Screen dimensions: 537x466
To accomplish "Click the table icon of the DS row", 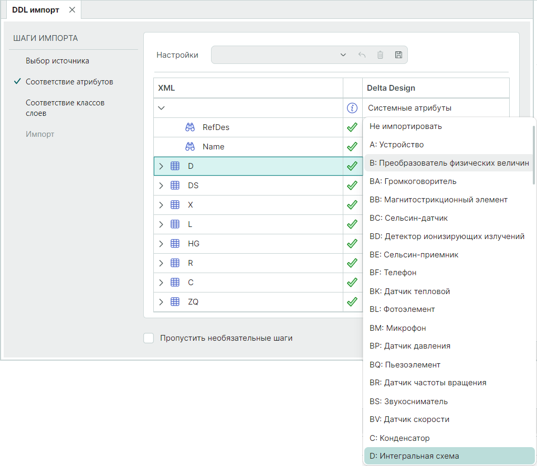I will point(175,186).
